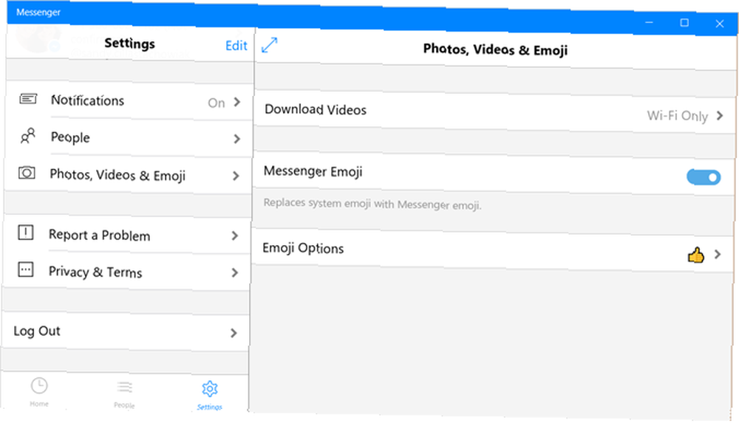
Task: Open the People row chevron
Action: pos(236,139)
